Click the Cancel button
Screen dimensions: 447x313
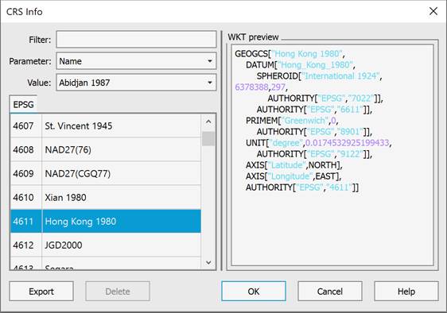pos(330,292)
